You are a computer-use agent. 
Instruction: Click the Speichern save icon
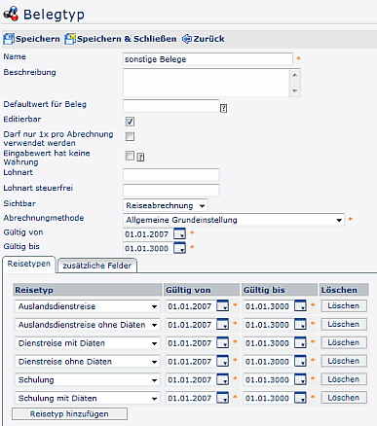9,39
